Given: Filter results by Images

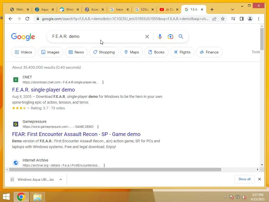Looking at the screenshot, I should [50, 52].
